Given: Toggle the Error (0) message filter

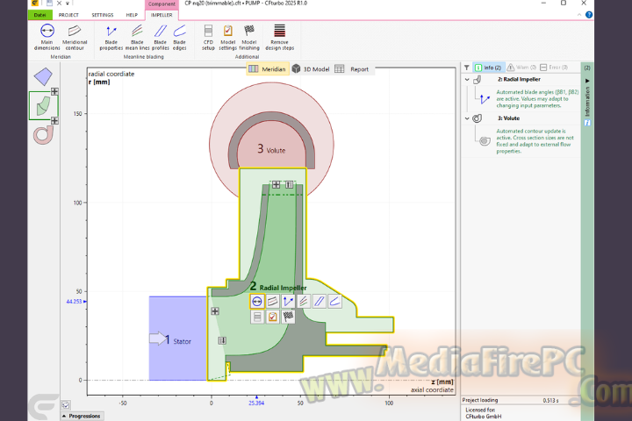Looking at the screenshot, I should pyautogui.click(x=554, y=68).
